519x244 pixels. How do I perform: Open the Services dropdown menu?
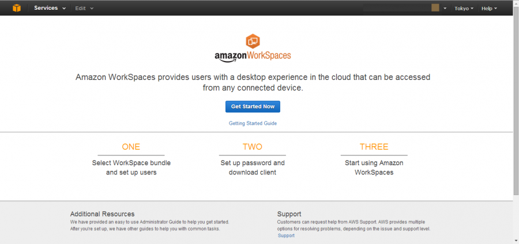pyautogui.click(x=50, y=8)
